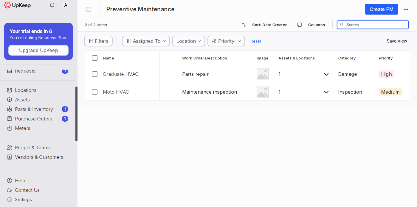
Task: Click the sidebar vertical scrollbar
Action: coord(76,114)
